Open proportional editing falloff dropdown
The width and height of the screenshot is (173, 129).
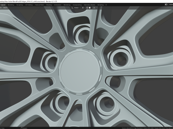click(97, 8)
